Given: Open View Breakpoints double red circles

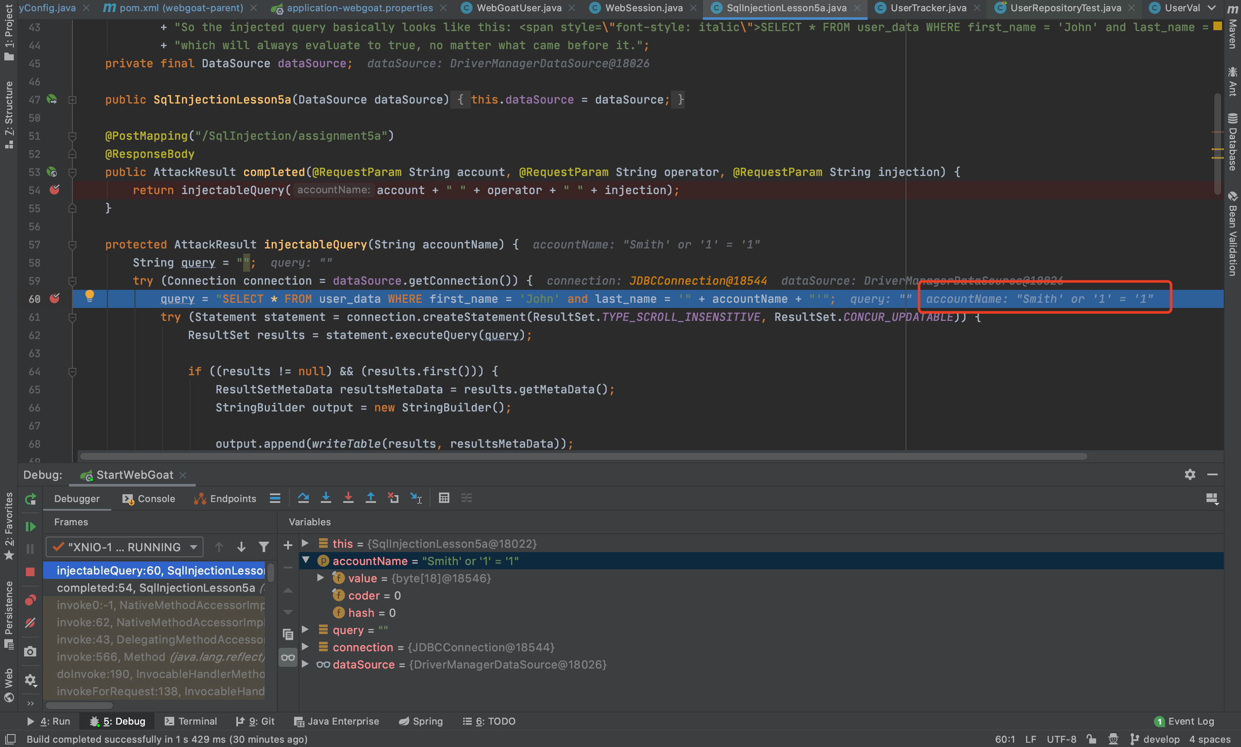Looking at the screenshot, I should pos(30,600).
